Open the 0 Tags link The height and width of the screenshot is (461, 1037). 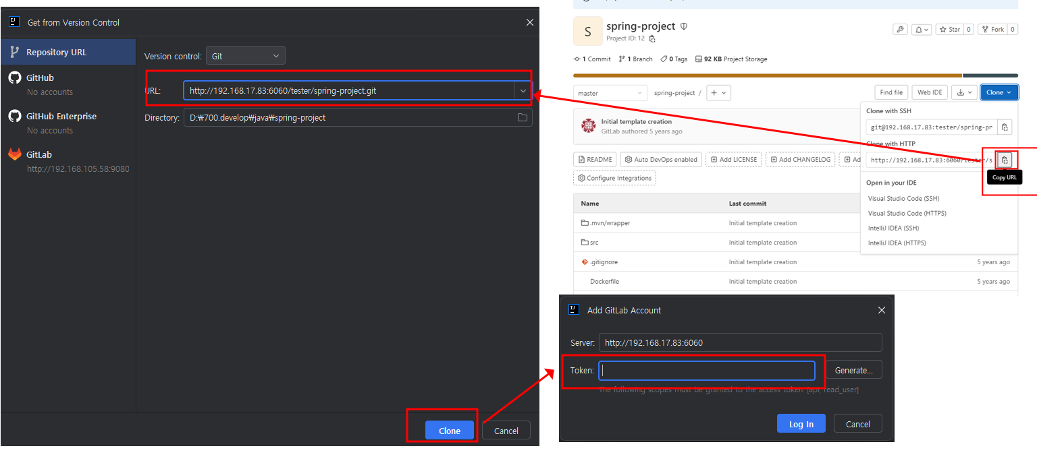pos(674,59)
